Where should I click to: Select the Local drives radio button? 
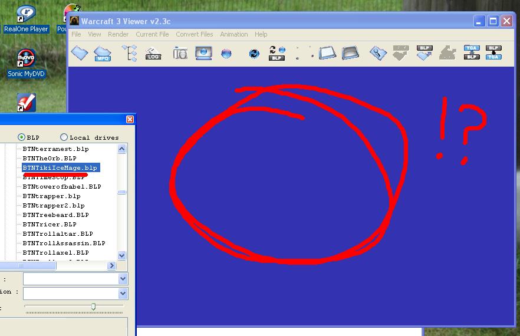64,137
